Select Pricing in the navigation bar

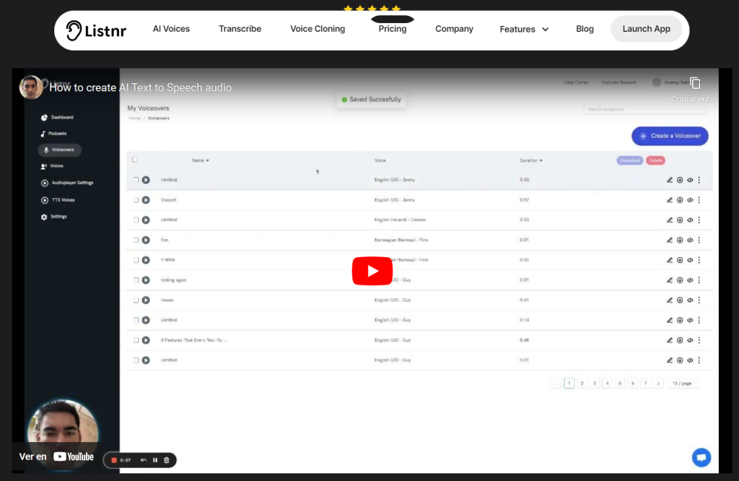[392, 29]
